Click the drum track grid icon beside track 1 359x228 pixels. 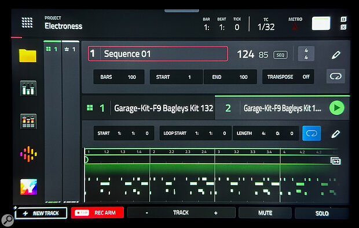90,107
